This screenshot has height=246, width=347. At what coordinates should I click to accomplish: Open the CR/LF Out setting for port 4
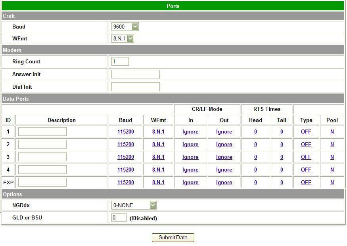tap(224, 170)
